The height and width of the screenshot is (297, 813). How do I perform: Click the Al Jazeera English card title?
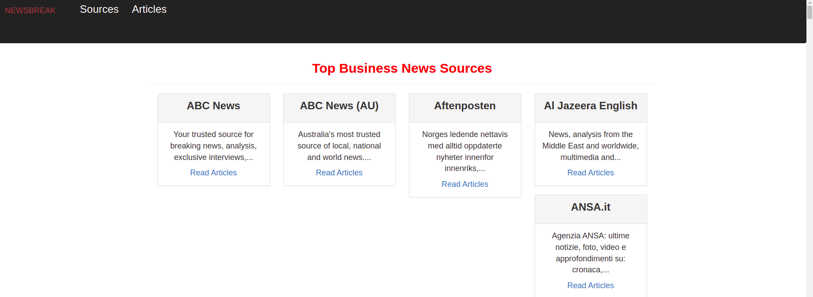click(x=591, y=106)
